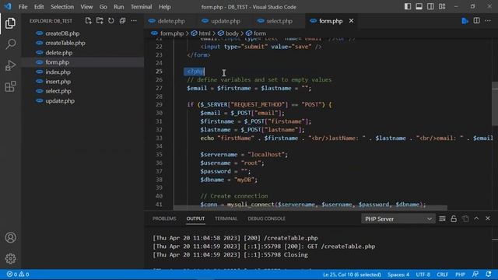Open output log in editor
498x280 pixels.
click(x=465, y=219)
